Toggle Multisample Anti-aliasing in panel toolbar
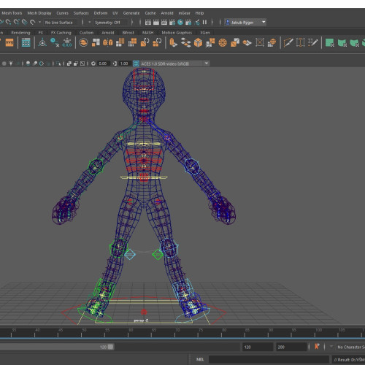 pos(42,64)
